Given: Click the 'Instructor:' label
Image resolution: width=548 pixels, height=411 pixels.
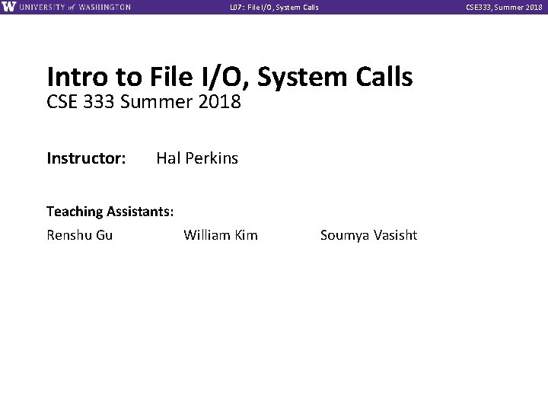Looking at the screenshot, I should pyautogui.click(x=86, y=158).
